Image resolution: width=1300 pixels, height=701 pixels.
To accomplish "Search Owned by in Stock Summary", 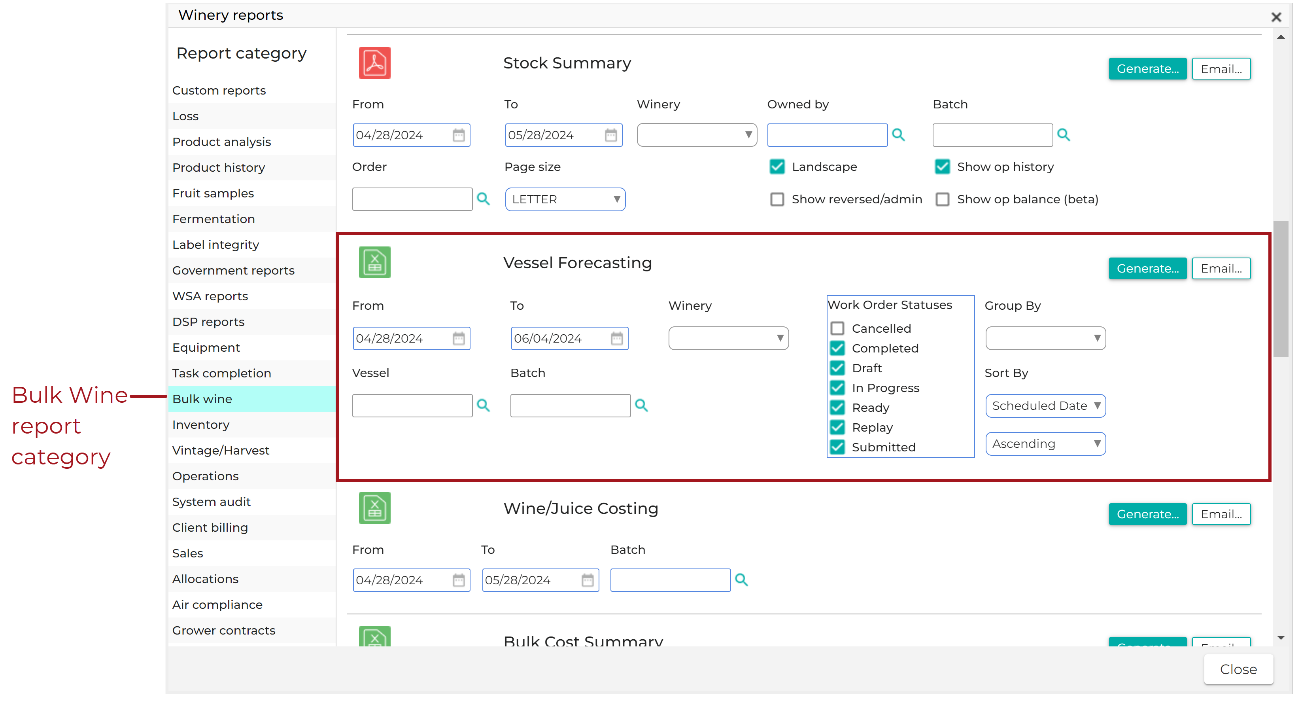I will pos(898,135).
